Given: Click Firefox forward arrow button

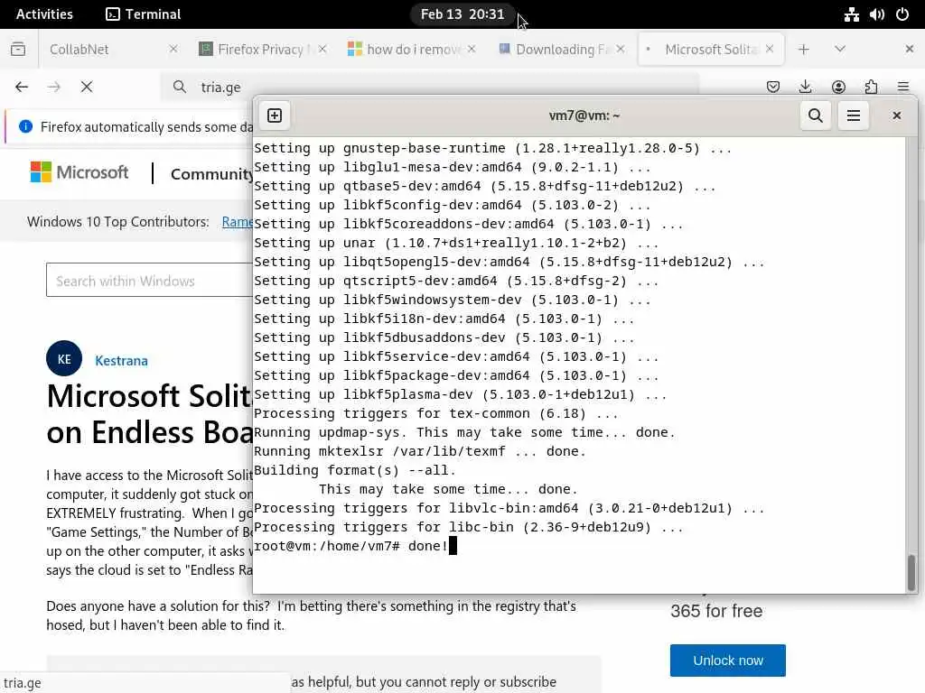Looking at the screenshot, I should point(53,88).
